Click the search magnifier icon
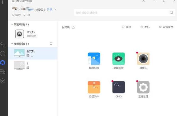Image resolution: width=177 pixels, height=116 pixels. click(x=171, y=12)
